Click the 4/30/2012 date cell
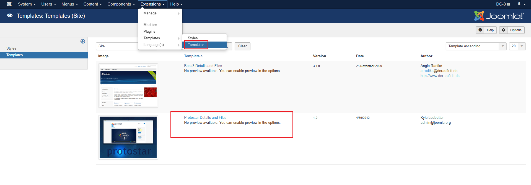Screen dimensions: 531x185 (363, 118)
